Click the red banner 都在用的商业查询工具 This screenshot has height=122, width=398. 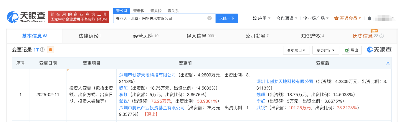point(78,17)
